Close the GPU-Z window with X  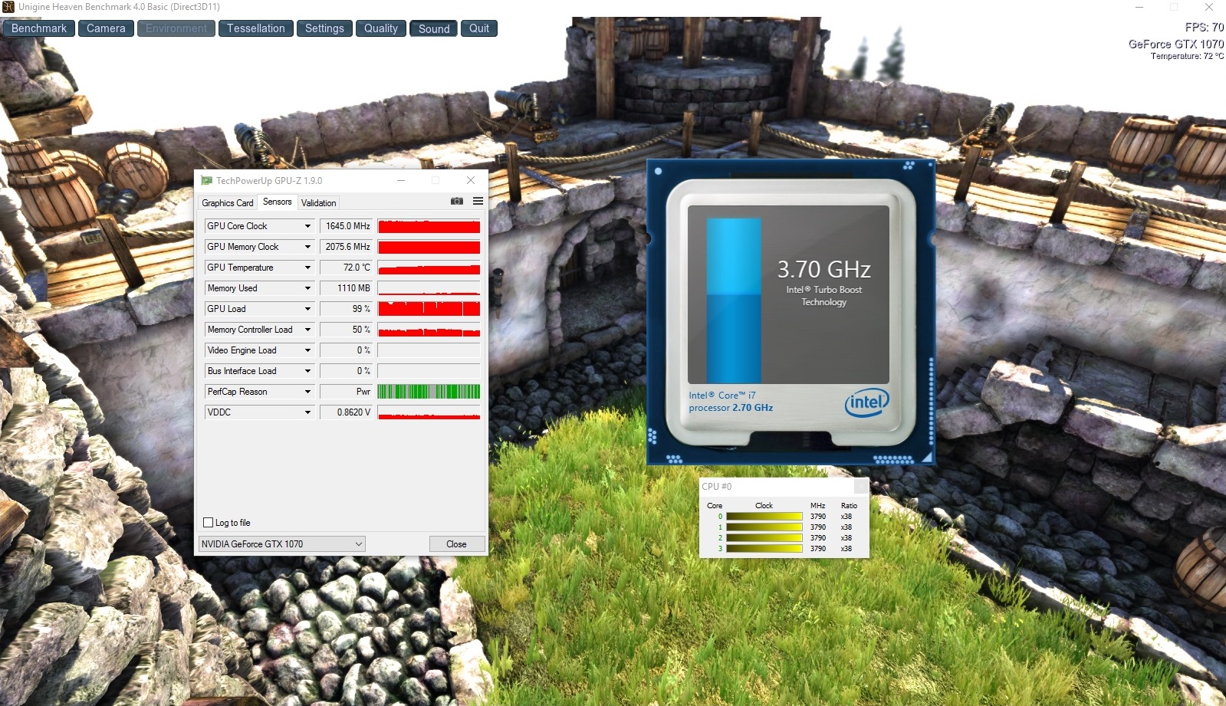[x=471, y=180]
